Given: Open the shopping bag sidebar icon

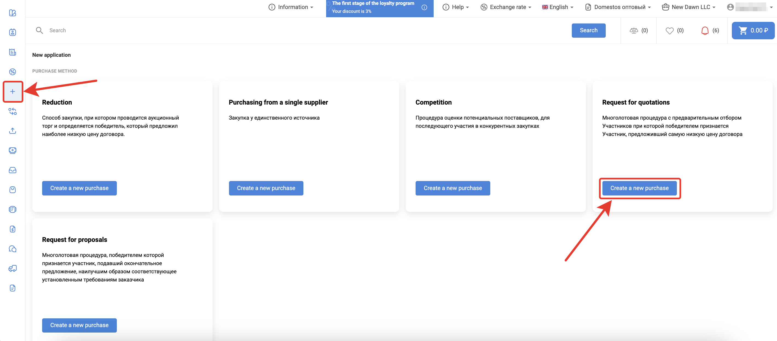Looking at the screenshot, I should [x=12, y=190].
